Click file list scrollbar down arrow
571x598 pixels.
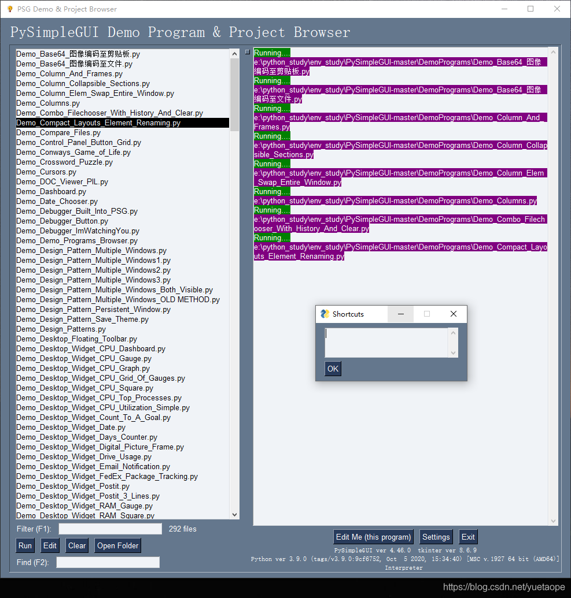pyautogui.click(x=234, y=514)
